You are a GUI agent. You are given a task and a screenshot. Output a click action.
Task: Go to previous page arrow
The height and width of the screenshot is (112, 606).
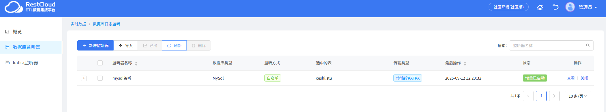[x=528, y=96]
